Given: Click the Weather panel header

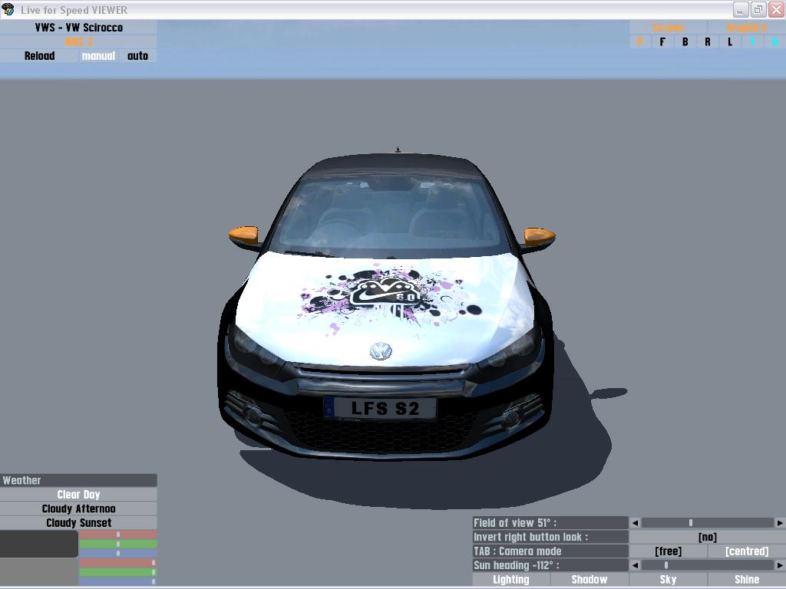Looking at the screenshot, I should pos(79,480).
